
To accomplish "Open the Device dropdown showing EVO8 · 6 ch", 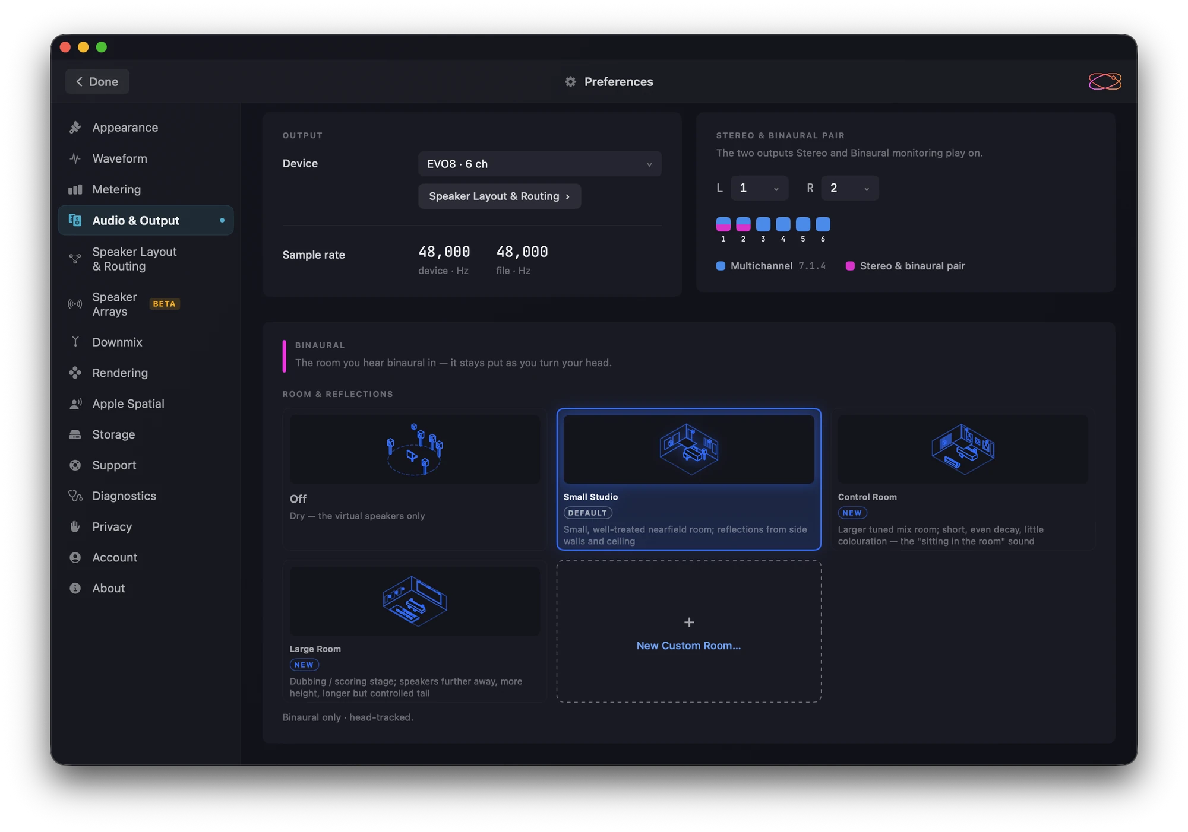I will [539, 164].
